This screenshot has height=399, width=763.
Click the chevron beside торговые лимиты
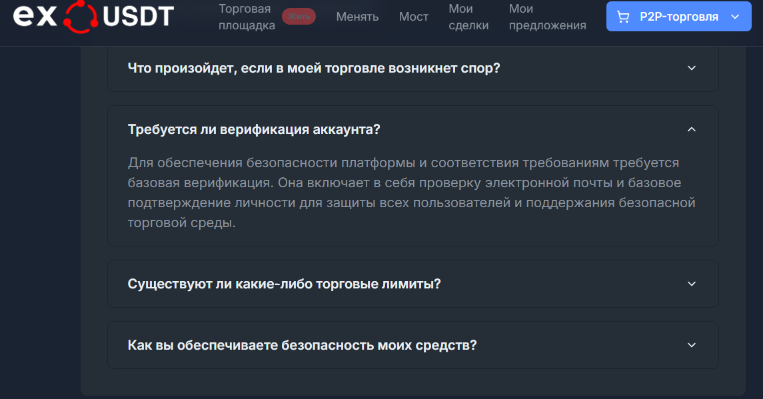click(691, 284)
